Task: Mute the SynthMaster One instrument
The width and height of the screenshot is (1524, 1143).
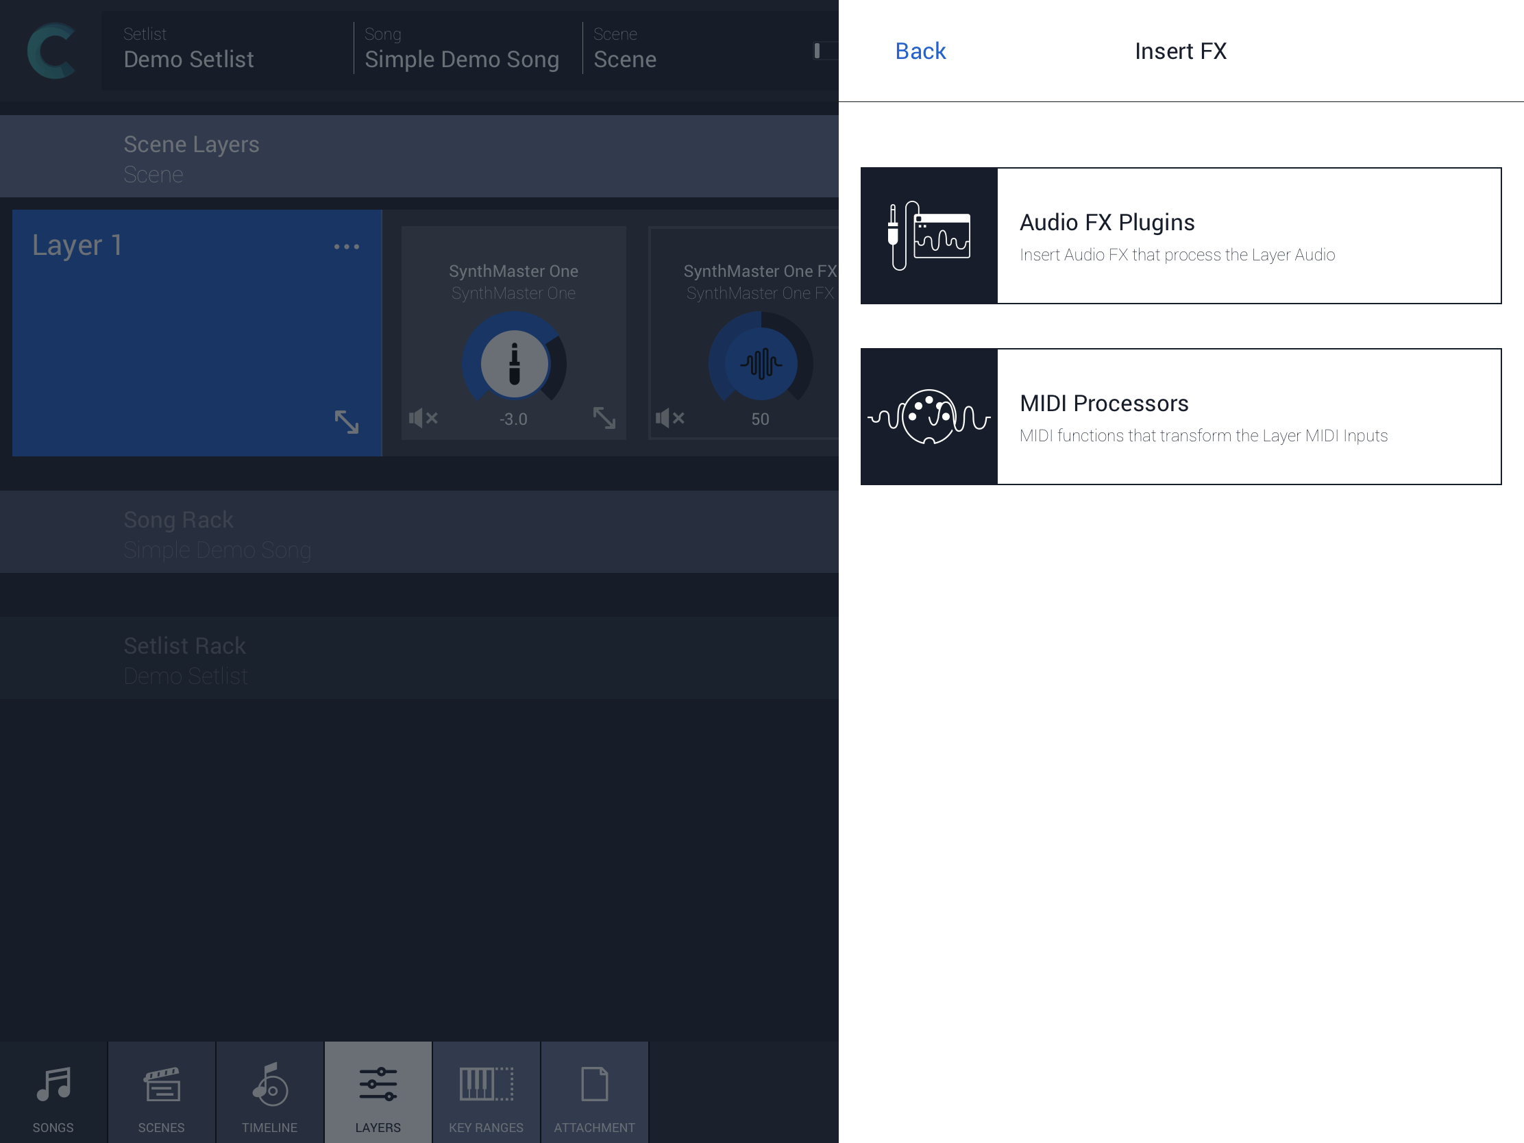Action: 423,418
